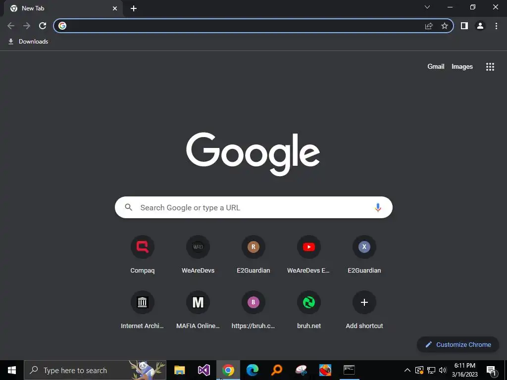Open the https://bruh.c... shortcut
This screenshot has width=507, height=380.
click(253, 310)
